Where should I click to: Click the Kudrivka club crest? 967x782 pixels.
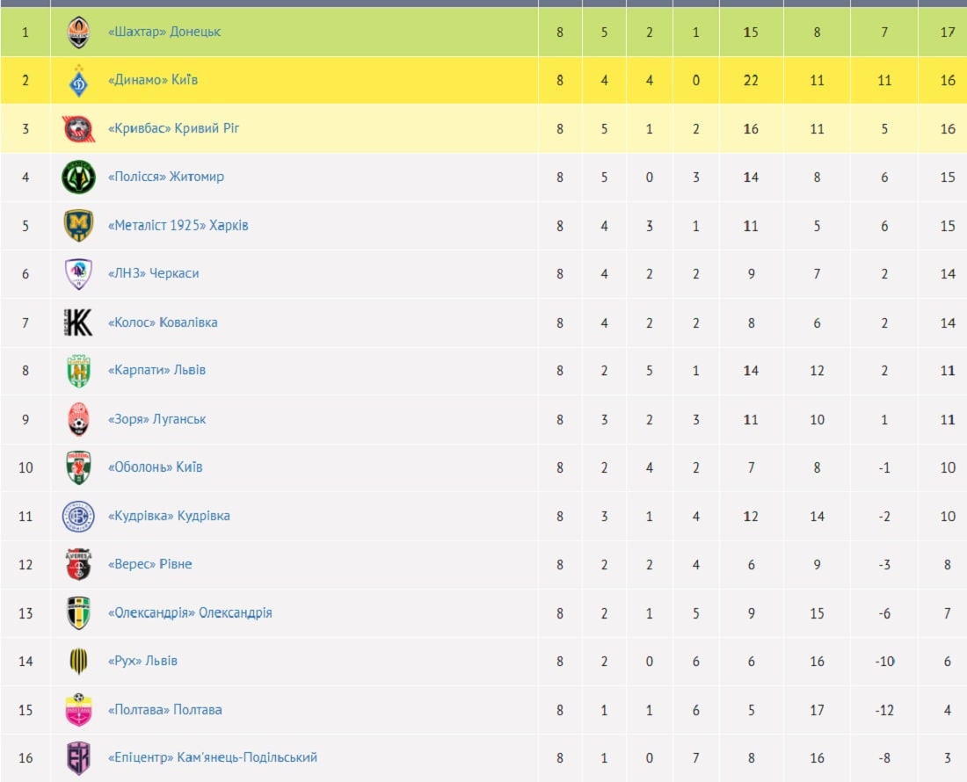point(78,516)
